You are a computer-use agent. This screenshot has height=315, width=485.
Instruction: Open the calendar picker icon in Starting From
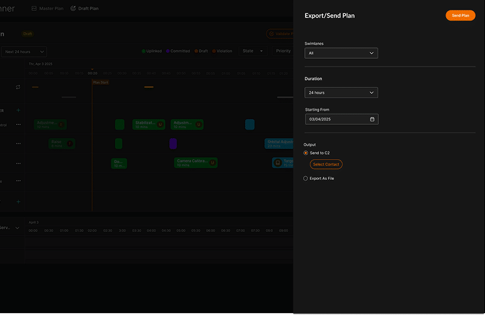point(372,119)
